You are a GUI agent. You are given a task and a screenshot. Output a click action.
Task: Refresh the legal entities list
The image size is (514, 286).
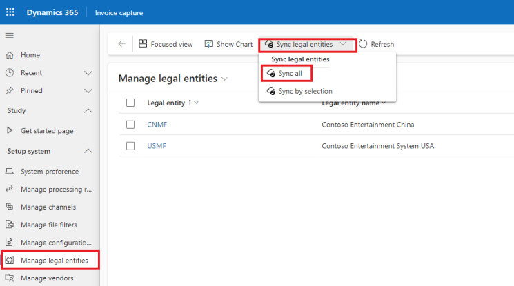[x=376, y=44]
